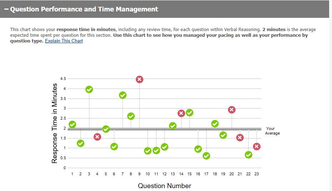332x191 pixels.
Task: Select the green check for question 22
Action: (248, 155)
